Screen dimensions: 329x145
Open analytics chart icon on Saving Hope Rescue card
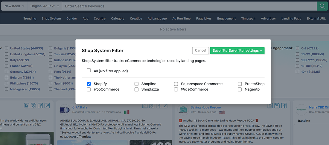[x=270, y=106]
